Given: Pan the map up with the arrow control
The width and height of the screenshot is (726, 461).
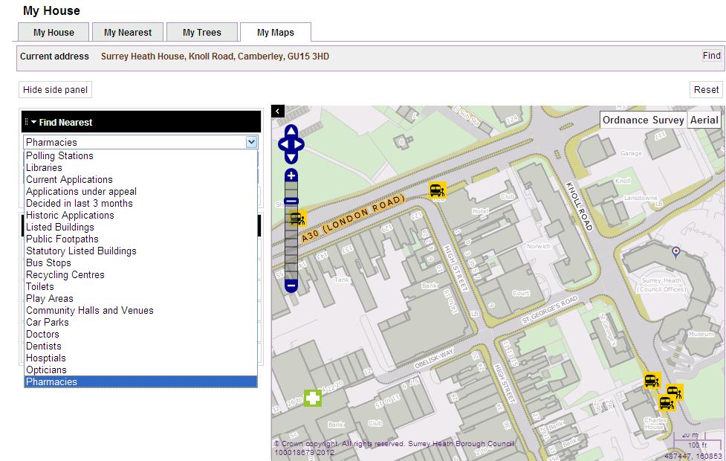Looking at the screenshot, I should [291, 131].
